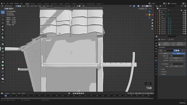Image resolution: width=187 pixels, height=105 pixels.
Task: Enable face select mode
Action: [x=20, y=6]
